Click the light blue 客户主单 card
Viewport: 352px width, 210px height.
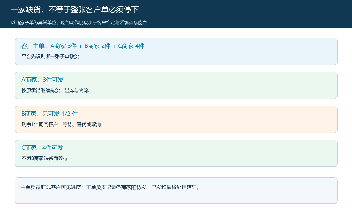point(176,52)
